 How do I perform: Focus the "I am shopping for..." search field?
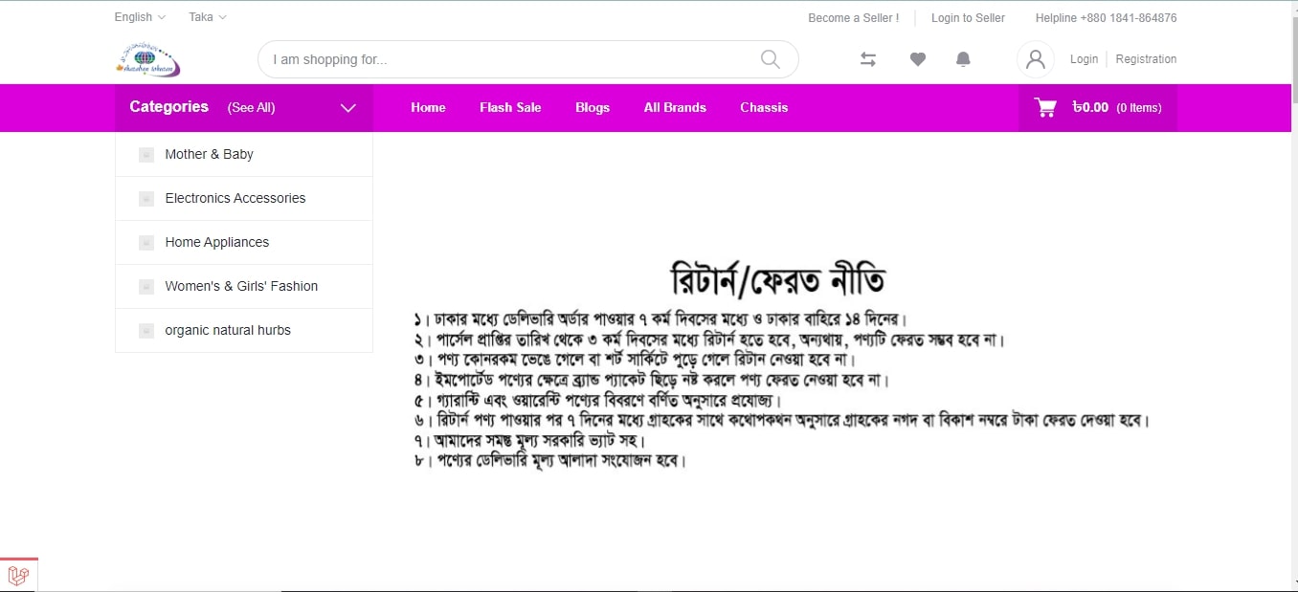point(507,59)
